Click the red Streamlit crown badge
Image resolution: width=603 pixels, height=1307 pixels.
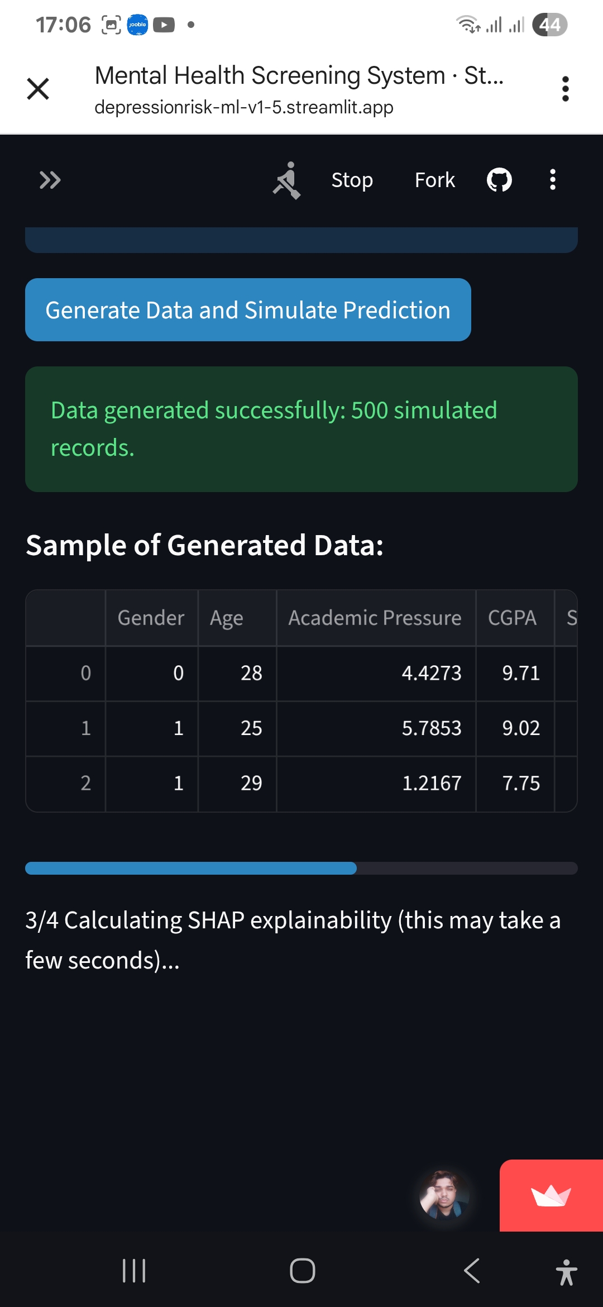[551, 1195]
